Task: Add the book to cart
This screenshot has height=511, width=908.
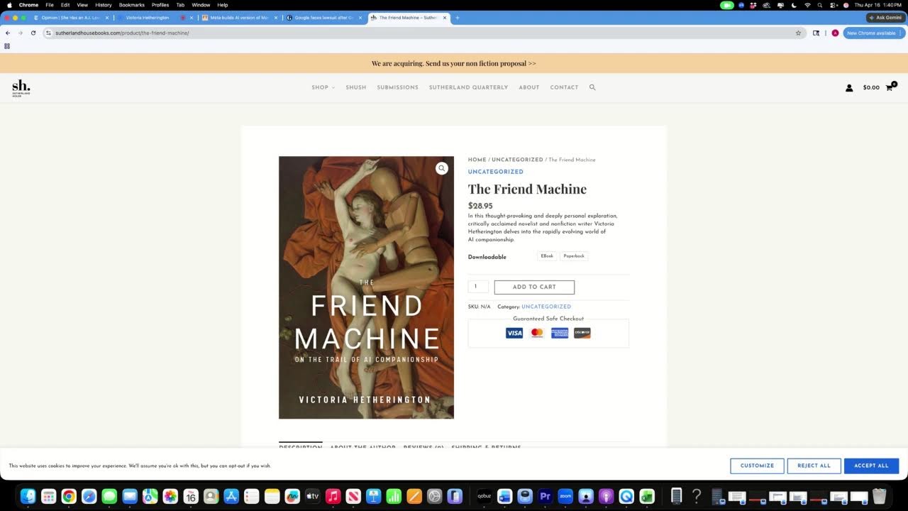Action: (x=534, y=287)
